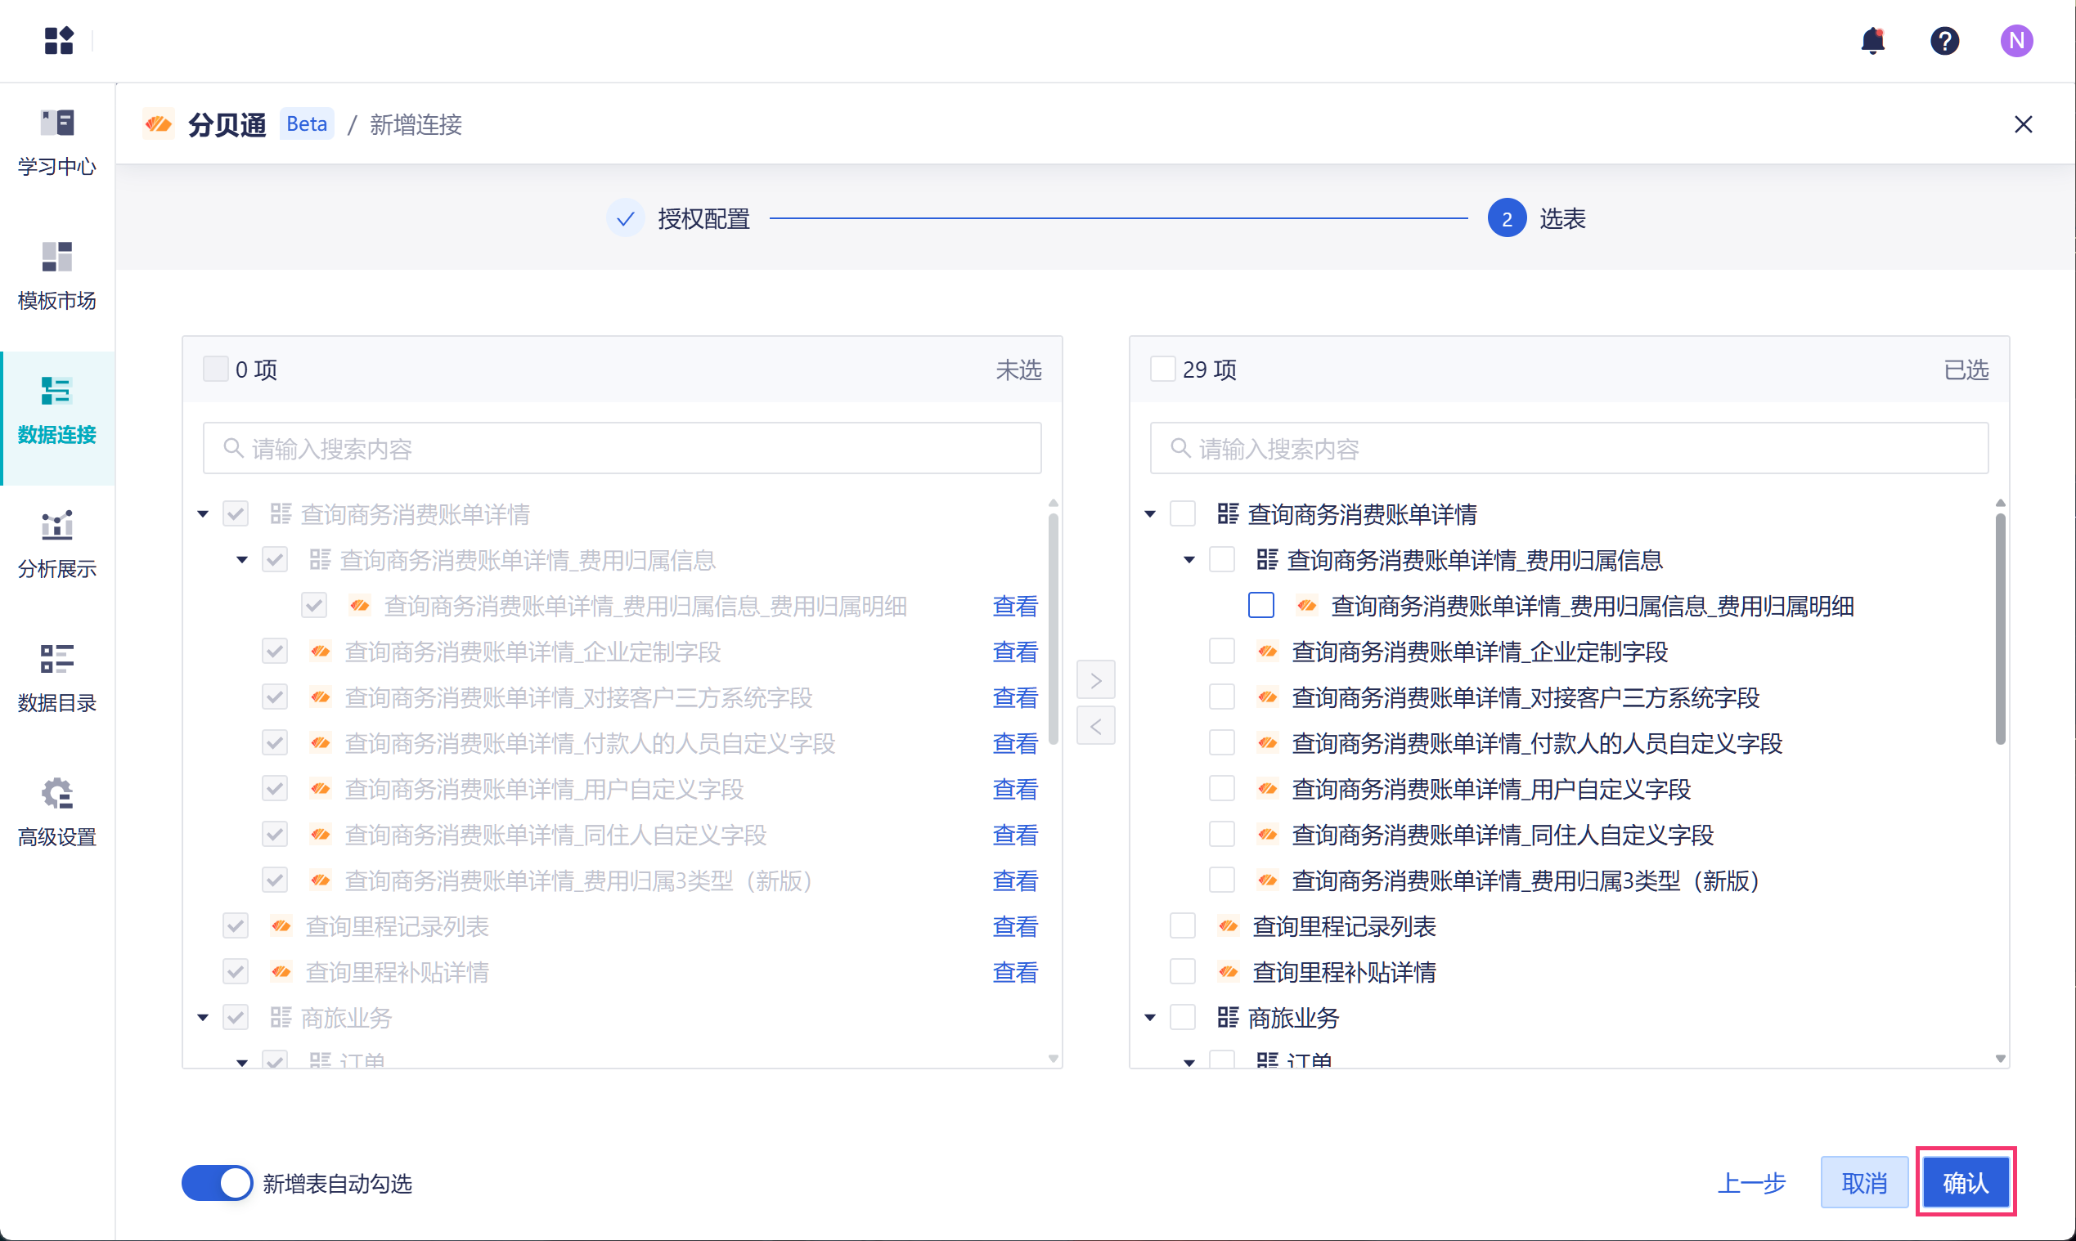Screen dimensions: 2076x1241
Task: Open the notifications bell
Action: point(1872,40)
